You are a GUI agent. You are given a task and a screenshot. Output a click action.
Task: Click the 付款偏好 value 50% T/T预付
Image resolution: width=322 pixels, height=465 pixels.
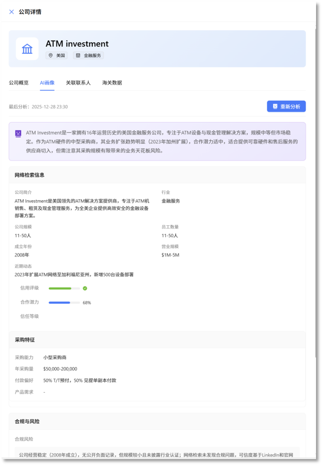tap(80, 380)
